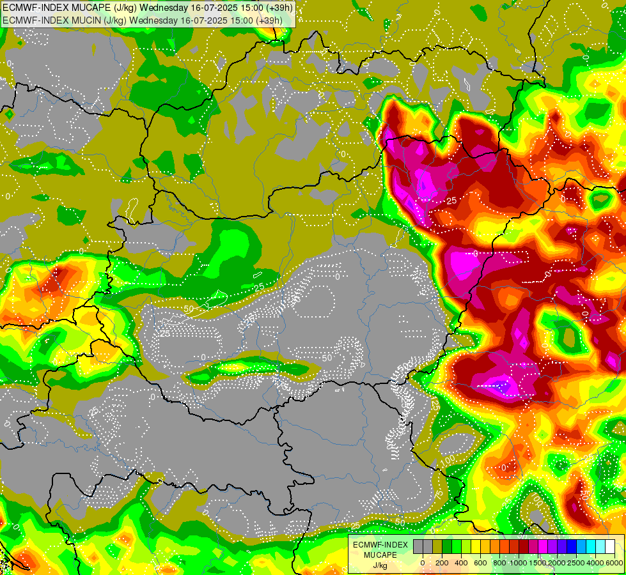Screen dimensions: 626x575
Task: Click the legend scale value '6000'
Action: pos(614,563)
